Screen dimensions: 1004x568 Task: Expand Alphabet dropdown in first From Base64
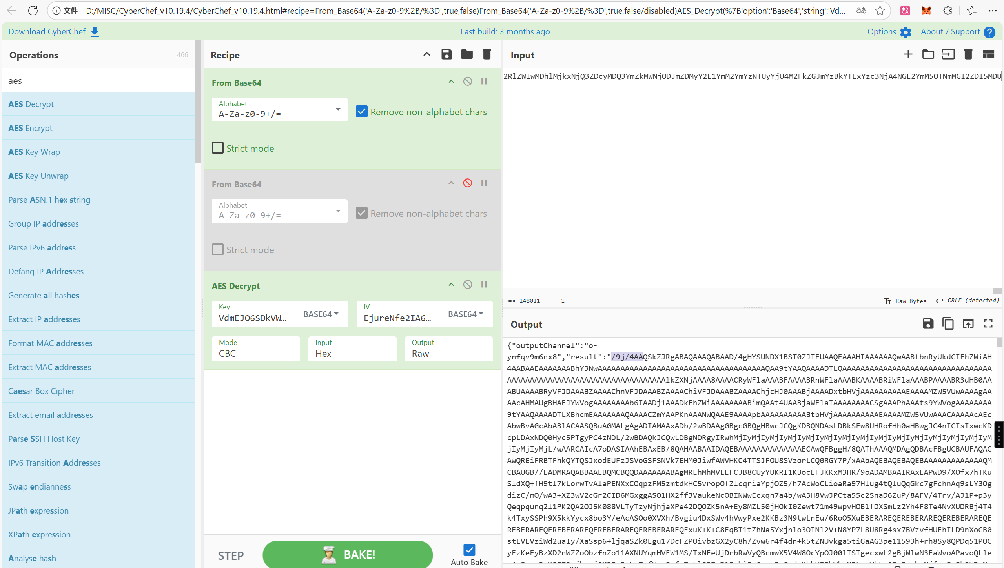pyautogui.click(x=338, y=109)
